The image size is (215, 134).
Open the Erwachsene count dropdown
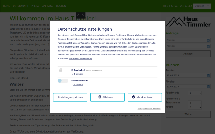pyautogui.click(x=195, y=103)
